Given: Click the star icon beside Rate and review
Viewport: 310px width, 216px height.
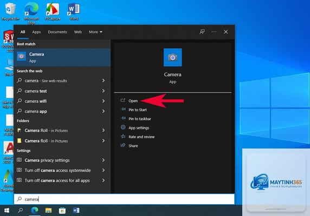Looking at the screenshot, I should pyautogui.click(x=123, y=136).
